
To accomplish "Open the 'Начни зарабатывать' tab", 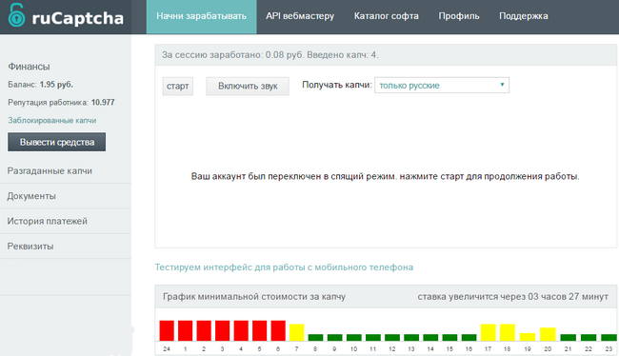I will [201, 16].
